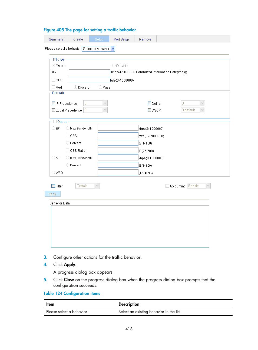The image size is (258, 350).
Task: Open the Remove tab
Action: (x=145, y=39)
